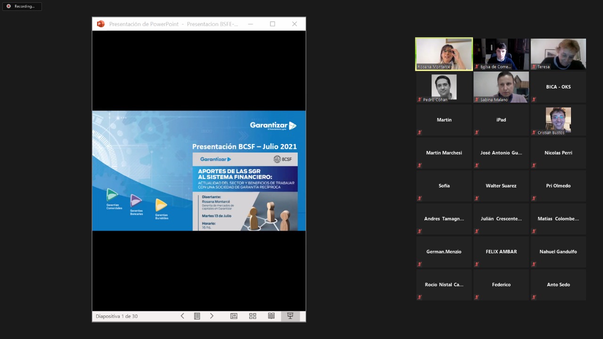Image resolution: width=603 pixels, height=339 pixels.
Task: Click muted mic icon on Pri Olmedo tile
Action: coord(534,198)
